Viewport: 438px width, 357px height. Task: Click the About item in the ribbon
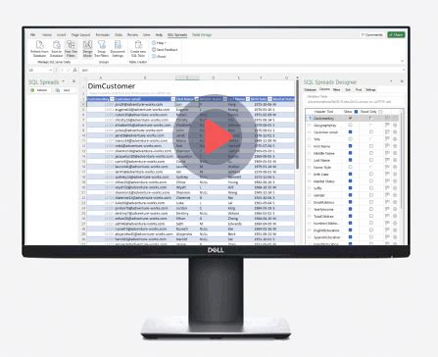[159, 56]
